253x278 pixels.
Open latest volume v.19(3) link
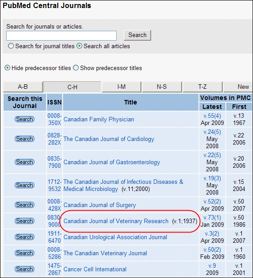(x=212, y=178)
